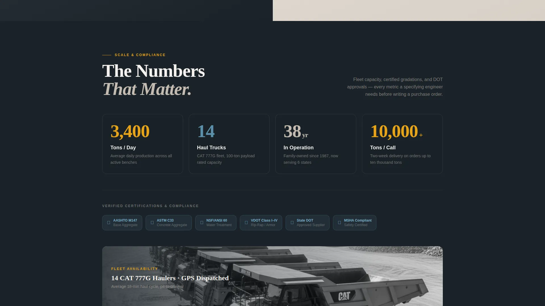The height and width of the screenshot is (306, 545).
Task: Select the MSHA Compliant certification label
Action: coord(358,220)
